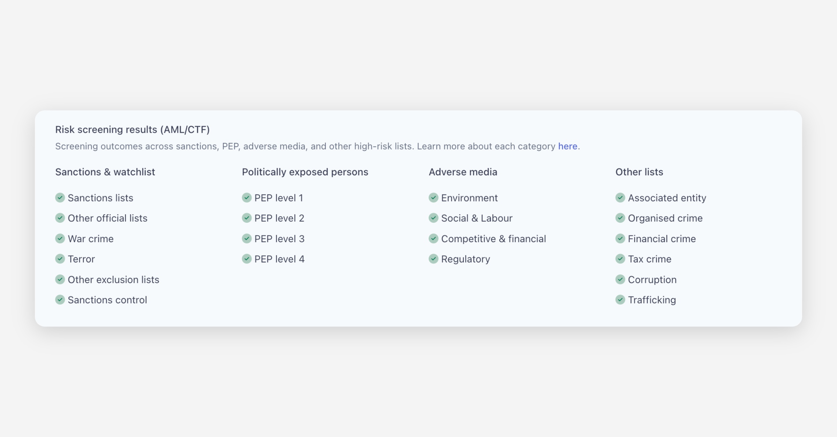Image resolution: width=837 pixels, height=437 pixels.
Task: Click the check icon beside Environment
Action: click(433, 198)
